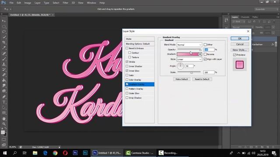The height and width of the screenshot is (157, 280).
Task: Select the Brush tool
Action: (x=4, y=59)
